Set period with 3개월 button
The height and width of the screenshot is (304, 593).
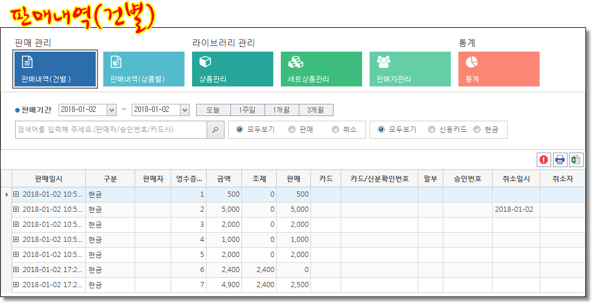tap(316, 110)
